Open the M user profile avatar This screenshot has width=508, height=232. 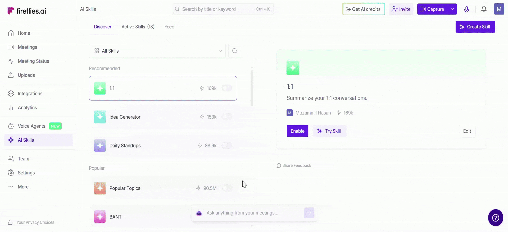coord(499,9)
